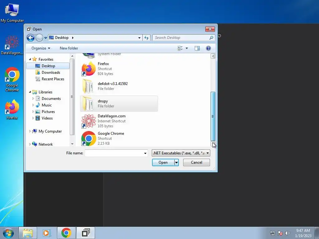Select Pictures library
This screenshot has width=319, height=239.
click(48, 112)
